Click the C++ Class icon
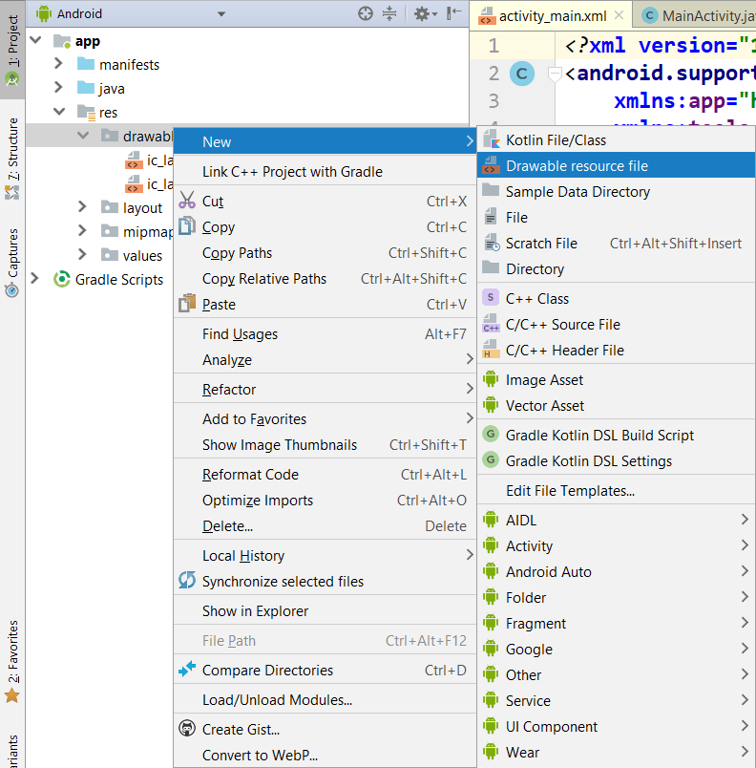This screenshot has height=768, width=756. coord(491,297)
